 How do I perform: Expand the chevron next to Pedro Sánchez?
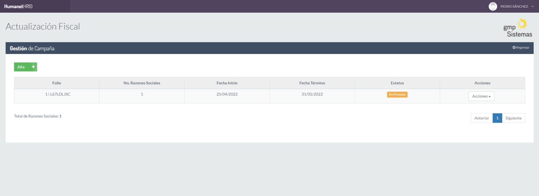tap(533, 6)
